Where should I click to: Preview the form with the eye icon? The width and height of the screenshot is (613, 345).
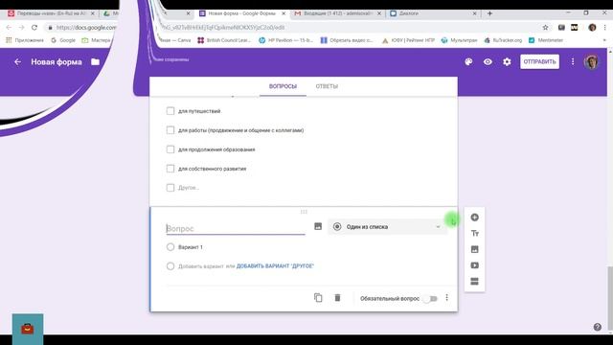pyautogui.click(x=488, y=61)
